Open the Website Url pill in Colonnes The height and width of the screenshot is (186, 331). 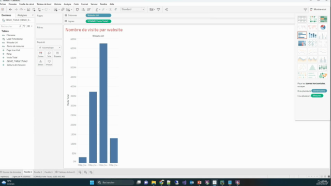point(98,16)
